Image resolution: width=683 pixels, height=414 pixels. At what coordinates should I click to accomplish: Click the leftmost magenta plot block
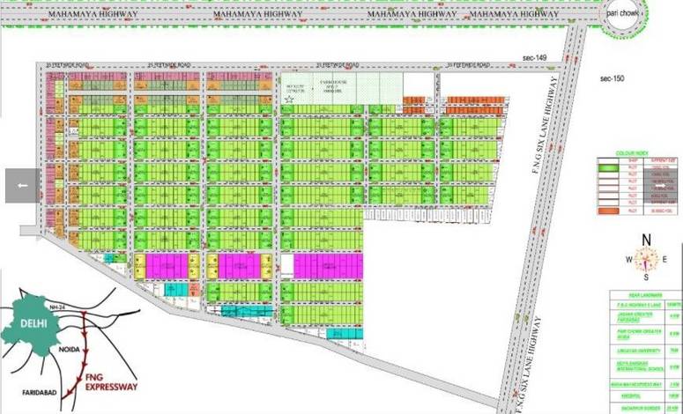click(x=167, y=265)
